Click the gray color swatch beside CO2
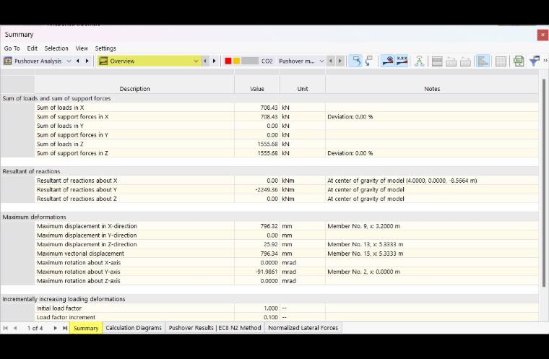The image size is (549, 359). click(x=250, y=61)
